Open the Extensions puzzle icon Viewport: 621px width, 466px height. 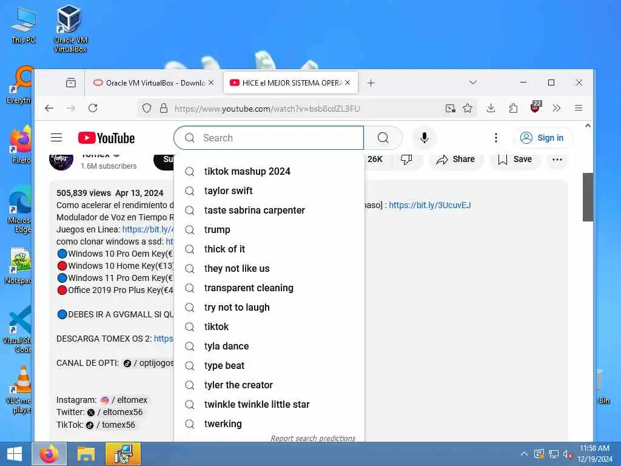[x=513, y=108]
